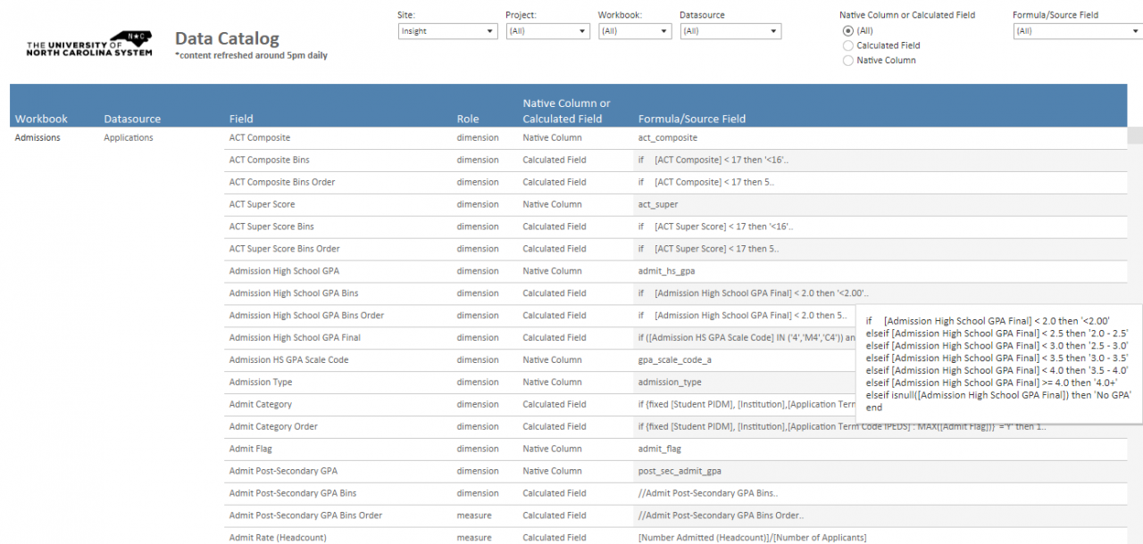Select the Native Column radio button
Image resolution: width=1143 pixels, height=544 pixels.
point(848,60)
